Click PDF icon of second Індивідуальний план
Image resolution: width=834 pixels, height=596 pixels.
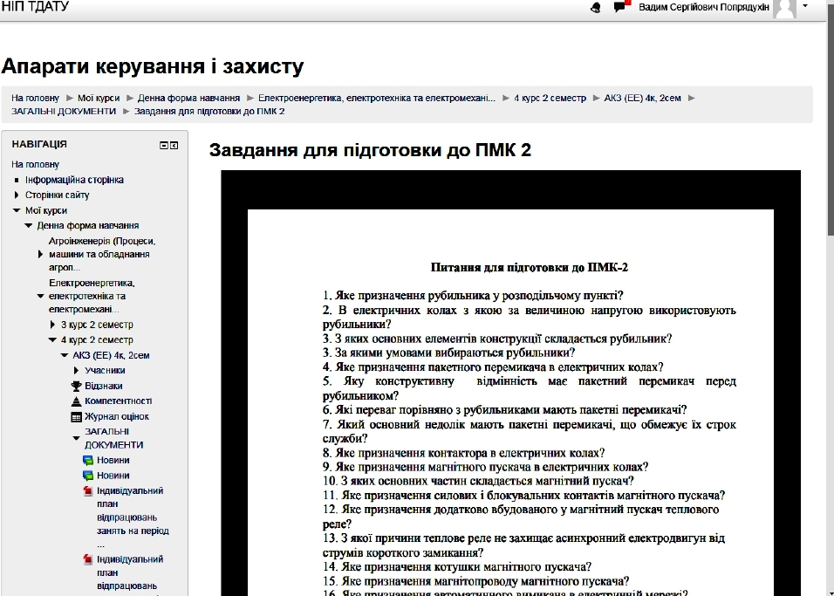pyautogui.click(x=88, y=559)
